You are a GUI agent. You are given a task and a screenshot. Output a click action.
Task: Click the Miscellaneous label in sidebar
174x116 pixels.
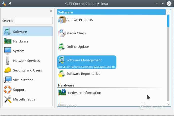(24, 99)
